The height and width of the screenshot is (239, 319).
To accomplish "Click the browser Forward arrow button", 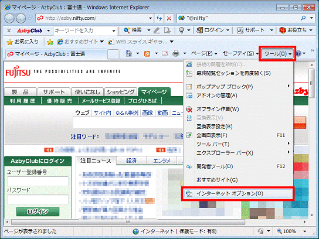I will coord(21,19).
